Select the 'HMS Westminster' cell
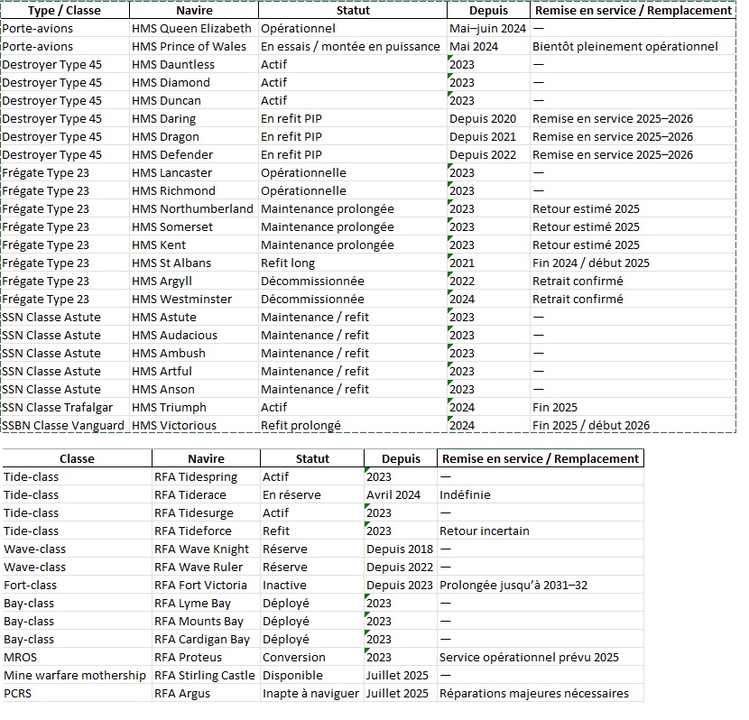 194,300
